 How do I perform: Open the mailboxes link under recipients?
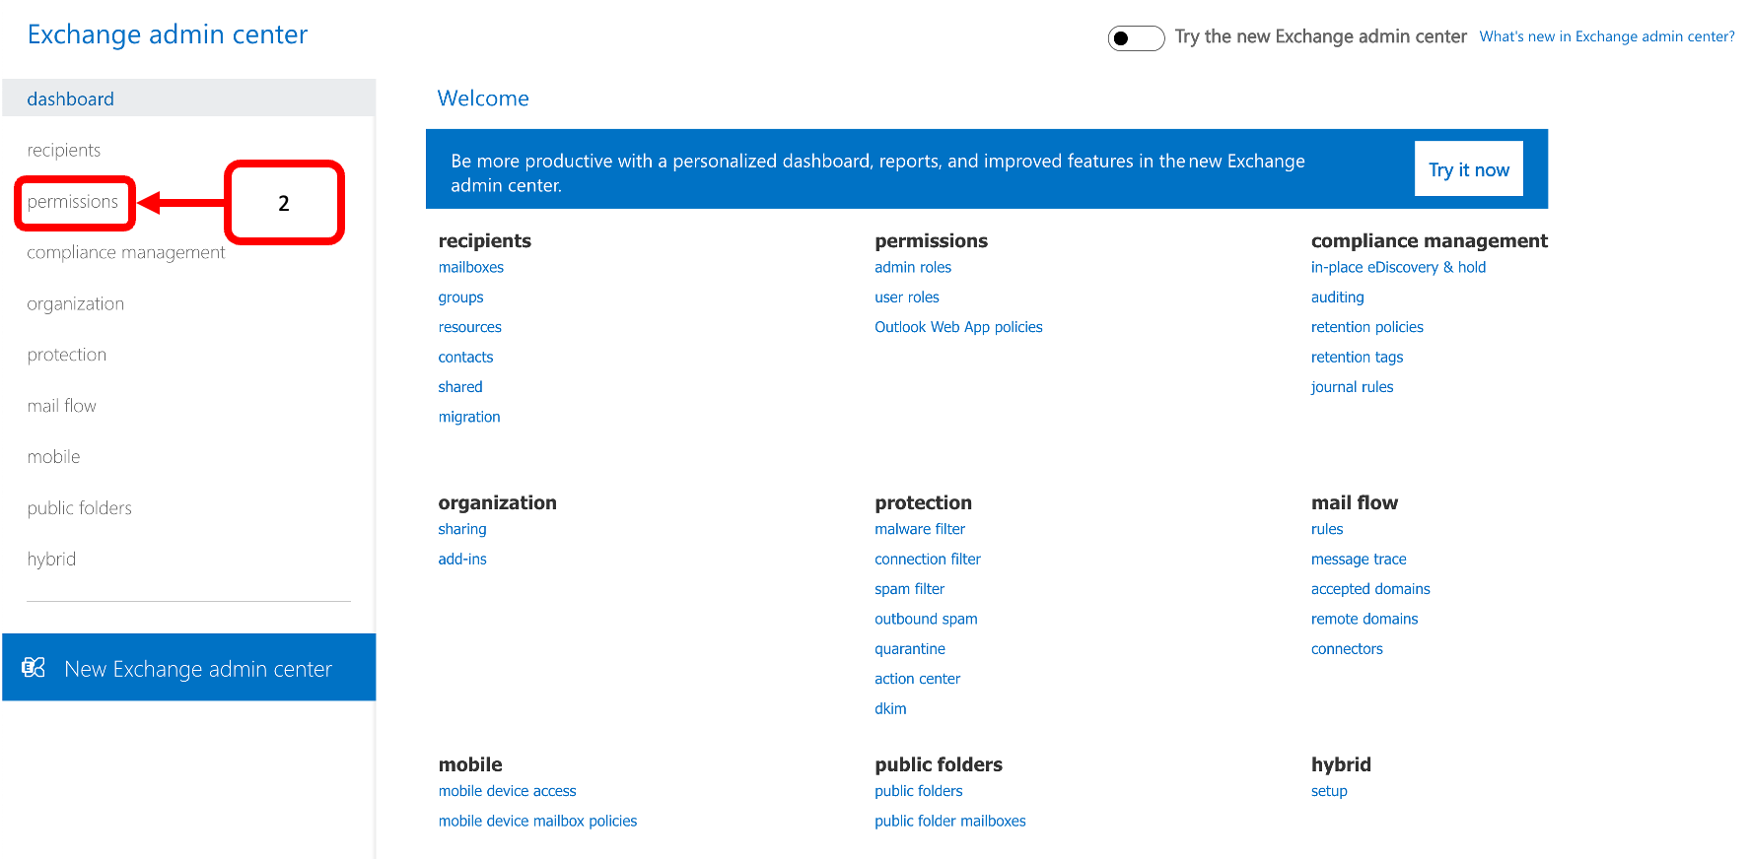tap(471, 267)
